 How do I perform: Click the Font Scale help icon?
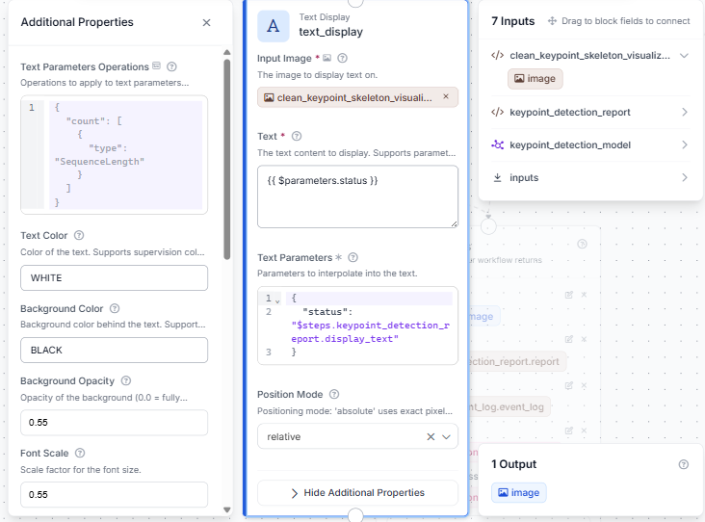pyautogui.click(x=80, y=453)
